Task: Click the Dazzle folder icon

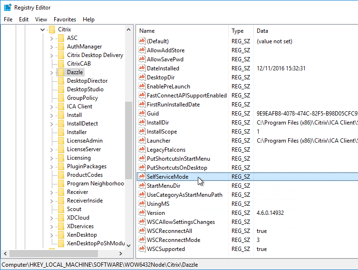Action: pos(61,72)
